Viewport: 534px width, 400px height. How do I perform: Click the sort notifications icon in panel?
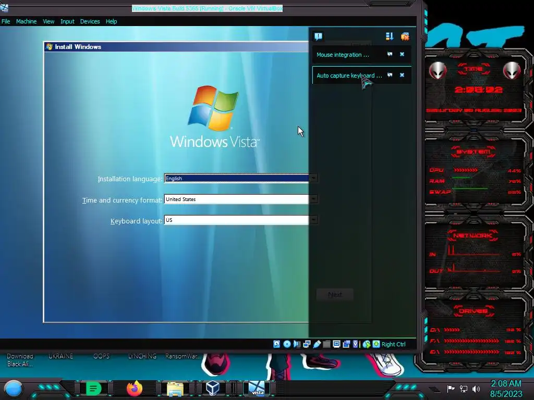[389, 36]
